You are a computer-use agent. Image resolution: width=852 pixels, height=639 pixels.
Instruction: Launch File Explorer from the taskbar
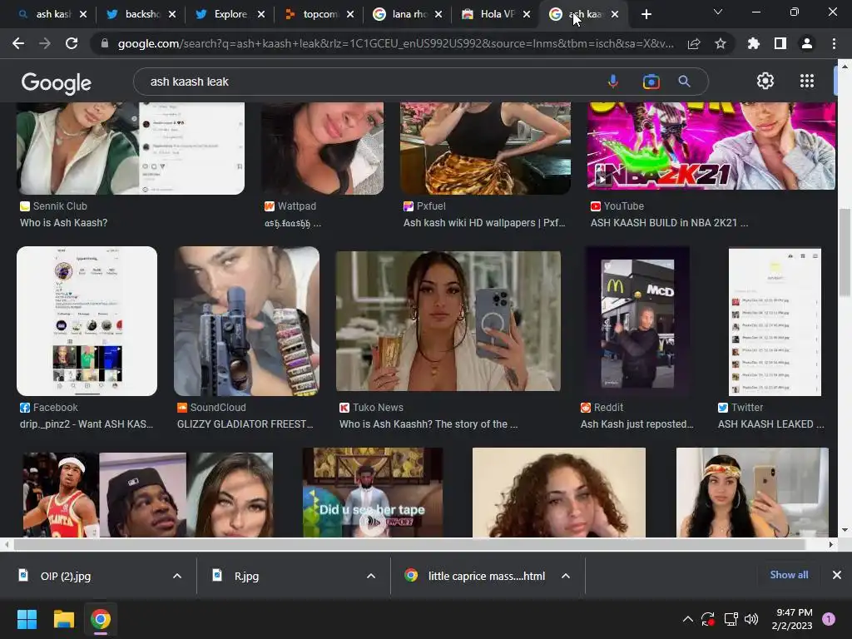[x=63, y=619]
